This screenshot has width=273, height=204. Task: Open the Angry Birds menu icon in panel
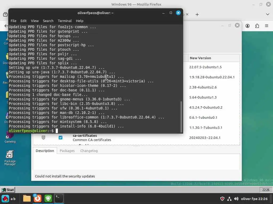(x=5, y=199)
